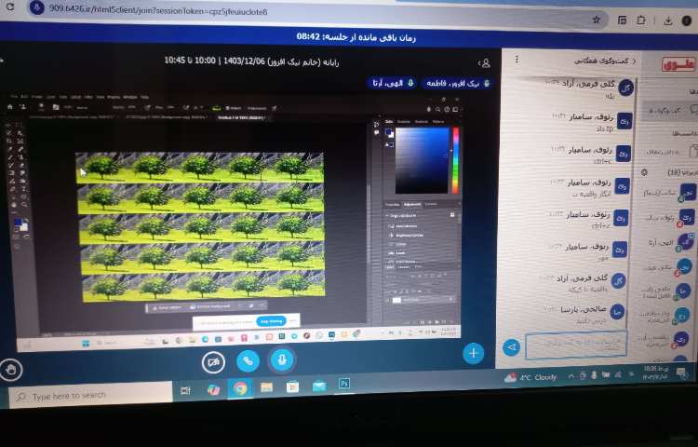Switch to Adjustments tab in Photoshop panel
Viewport: 698px width, 447px height.
[411, 204]
